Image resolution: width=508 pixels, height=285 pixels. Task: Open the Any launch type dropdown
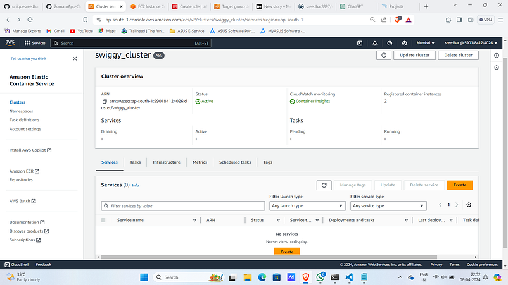pos(307,206)
